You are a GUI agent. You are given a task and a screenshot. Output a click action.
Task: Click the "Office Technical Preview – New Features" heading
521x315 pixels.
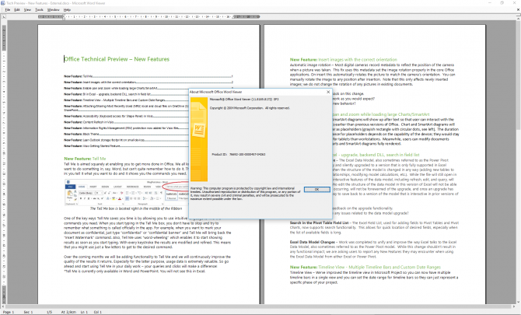pyautogui.click(x=117, y=59)
